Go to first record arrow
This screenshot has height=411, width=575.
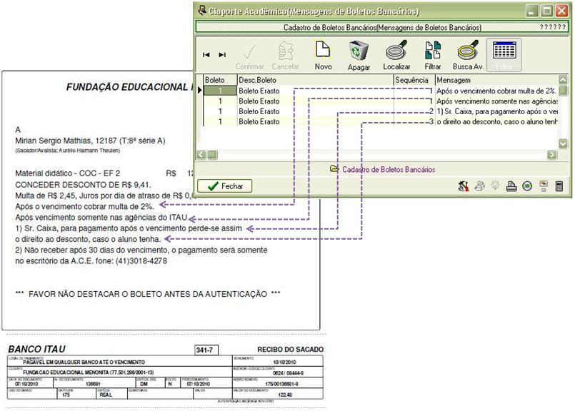(x=206, y=55)
